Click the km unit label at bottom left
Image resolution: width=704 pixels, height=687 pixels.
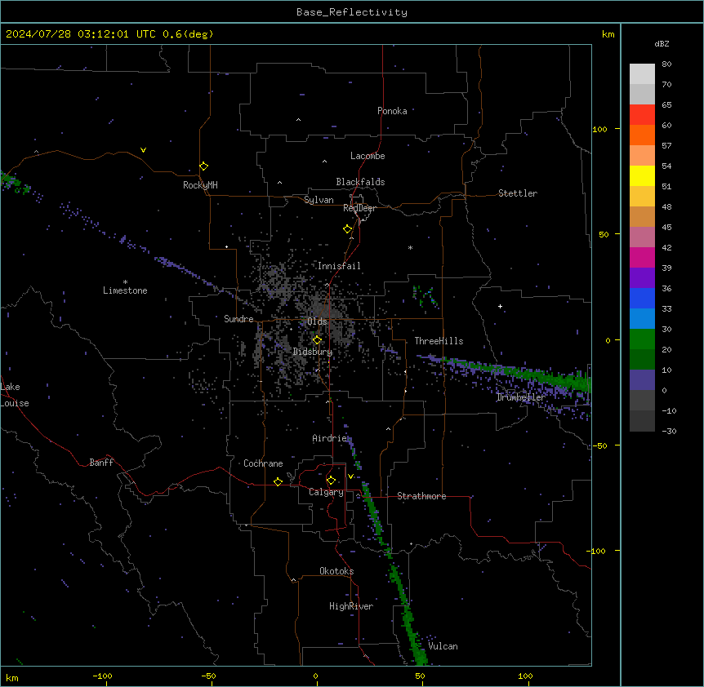11,677
